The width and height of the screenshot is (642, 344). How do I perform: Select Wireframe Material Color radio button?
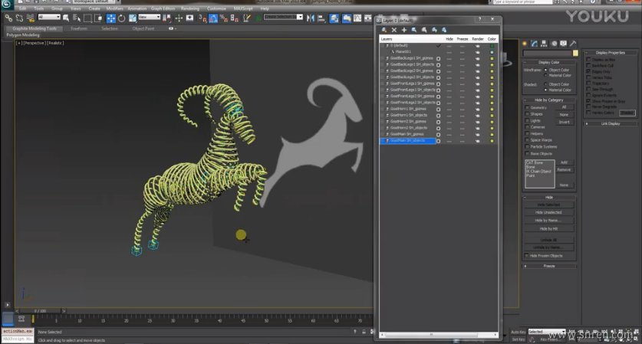545,75
